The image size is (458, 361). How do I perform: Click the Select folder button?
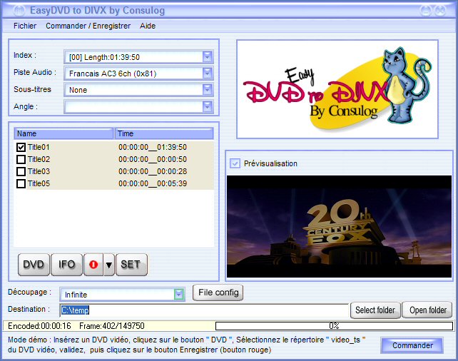pos(375,310)
